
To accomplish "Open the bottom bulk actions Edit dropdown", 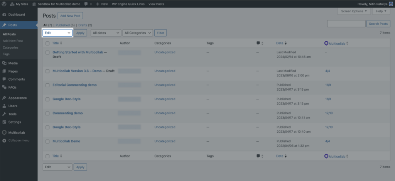I will coord(57,167).
